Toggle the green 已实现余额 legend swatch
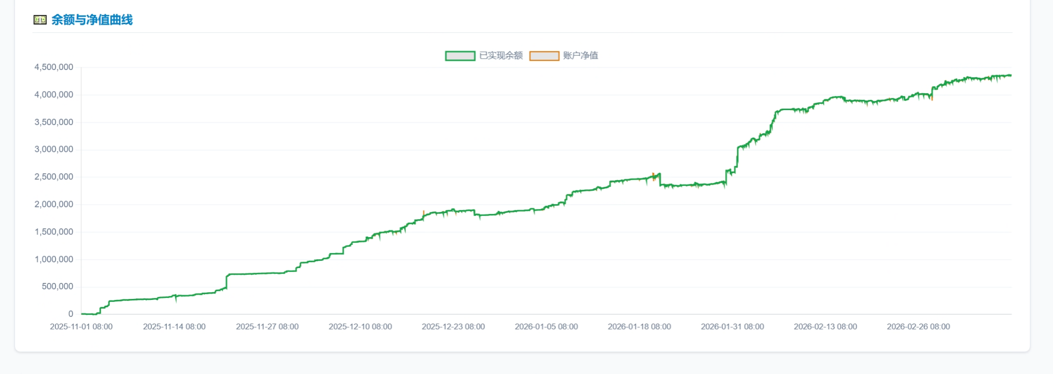Viewport: 1053px width, 374px height. [460, 56]
